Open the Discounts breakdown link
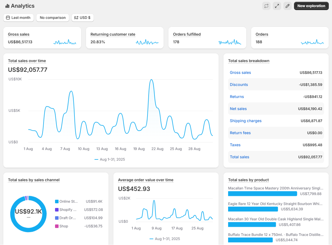This screenshot has height=245, width=332. (x=239, y=85)
